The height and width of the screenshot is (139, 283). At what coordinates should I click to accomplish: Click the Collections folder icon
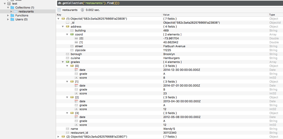(12, 8)
